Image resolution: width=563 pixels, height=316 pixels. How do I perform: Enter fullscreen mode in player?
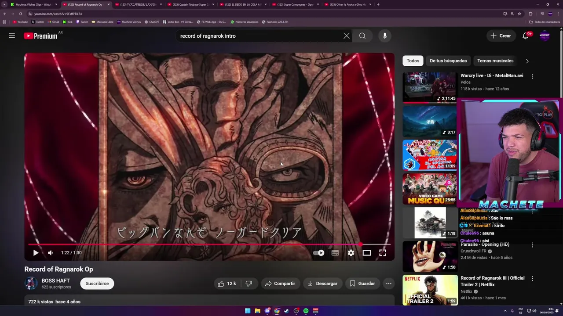pyautogui.click(x=383, y=253)
